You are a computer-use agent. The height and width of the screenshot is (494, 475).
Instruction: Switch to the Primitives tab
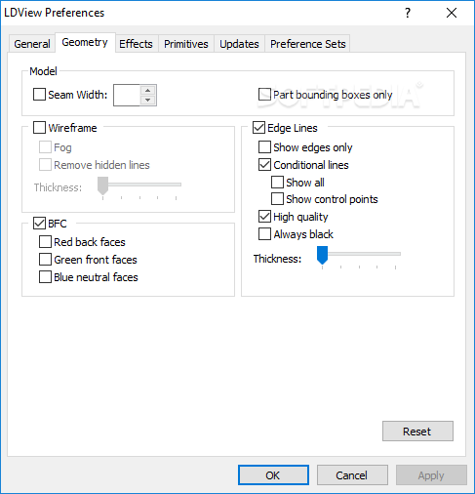186,44
